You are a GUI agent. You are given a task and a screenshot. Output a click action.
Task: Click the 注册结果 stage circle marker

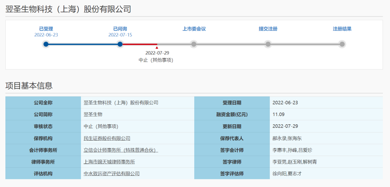tap(342, 44)
